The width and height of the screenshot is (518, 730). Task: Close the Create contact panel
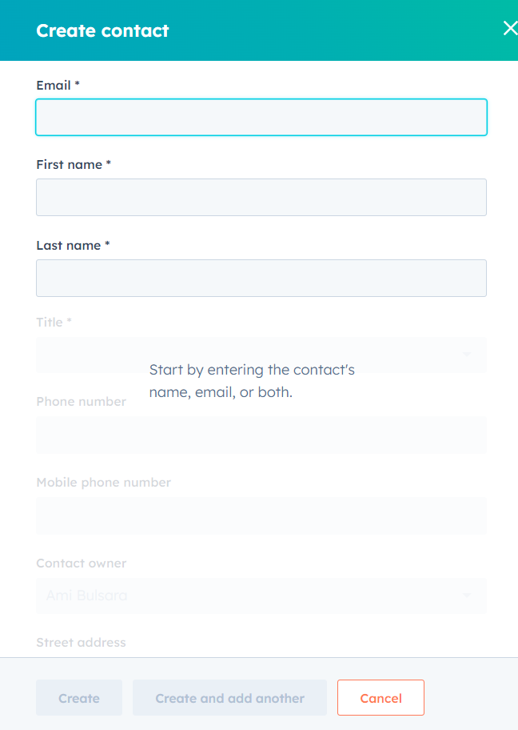pos(509,29)
